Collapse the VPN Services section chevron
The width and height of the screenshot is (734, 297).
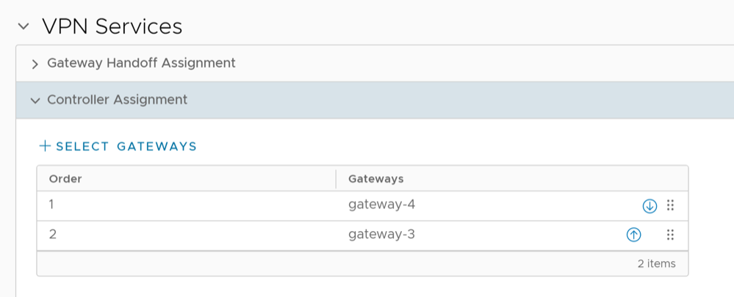(x=24, y=27)
